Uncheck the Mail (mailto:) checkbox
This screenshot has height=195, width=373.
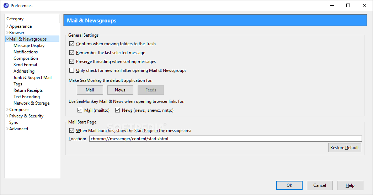[80, 110]
